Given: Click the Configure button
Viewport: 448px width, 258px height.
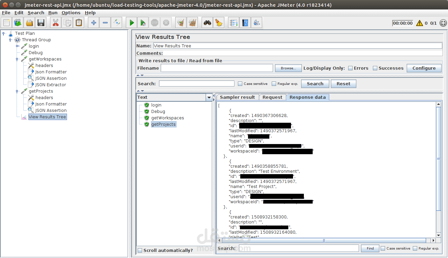Looking at the screenshot, I should (x=424, y=68).
